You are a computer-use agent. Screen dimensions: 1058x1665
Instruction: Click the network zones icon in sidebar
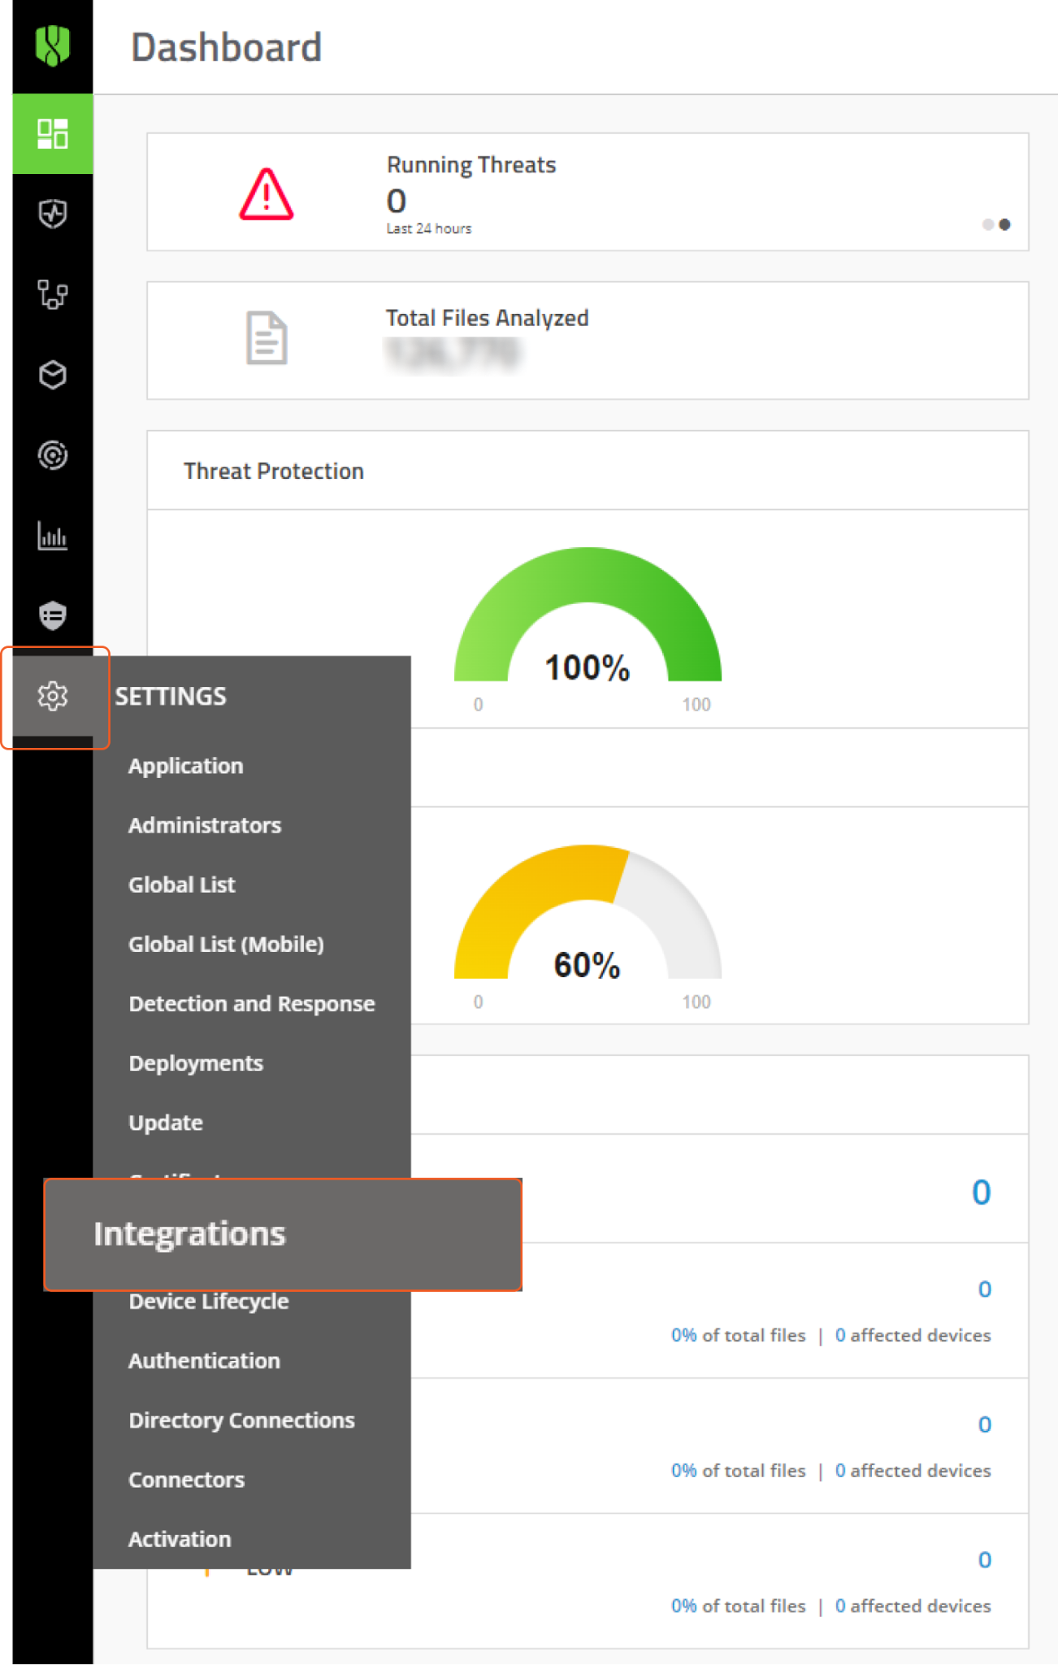[52, 294]
